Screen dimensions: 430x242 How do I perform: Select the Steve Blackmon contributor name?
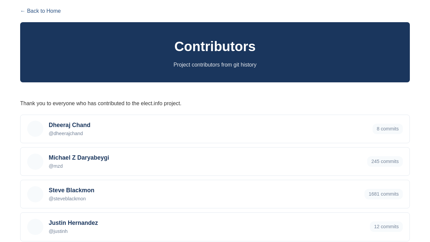(x=72, y=190)
